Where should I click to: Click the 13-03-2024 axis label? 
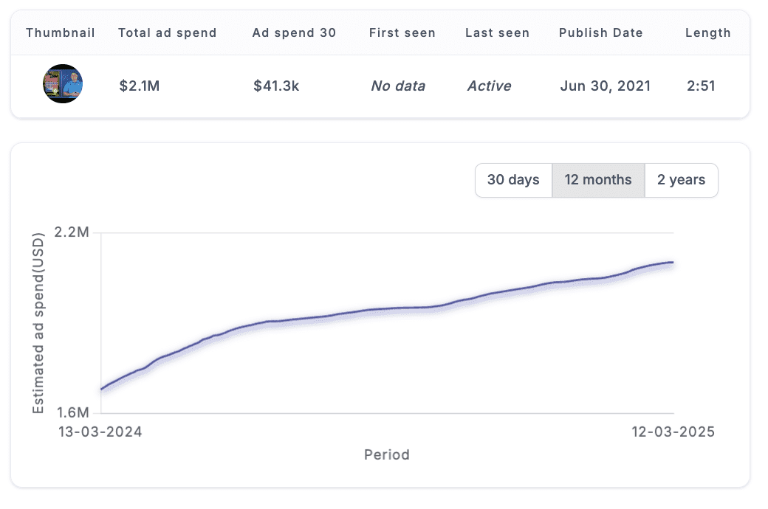100,432
